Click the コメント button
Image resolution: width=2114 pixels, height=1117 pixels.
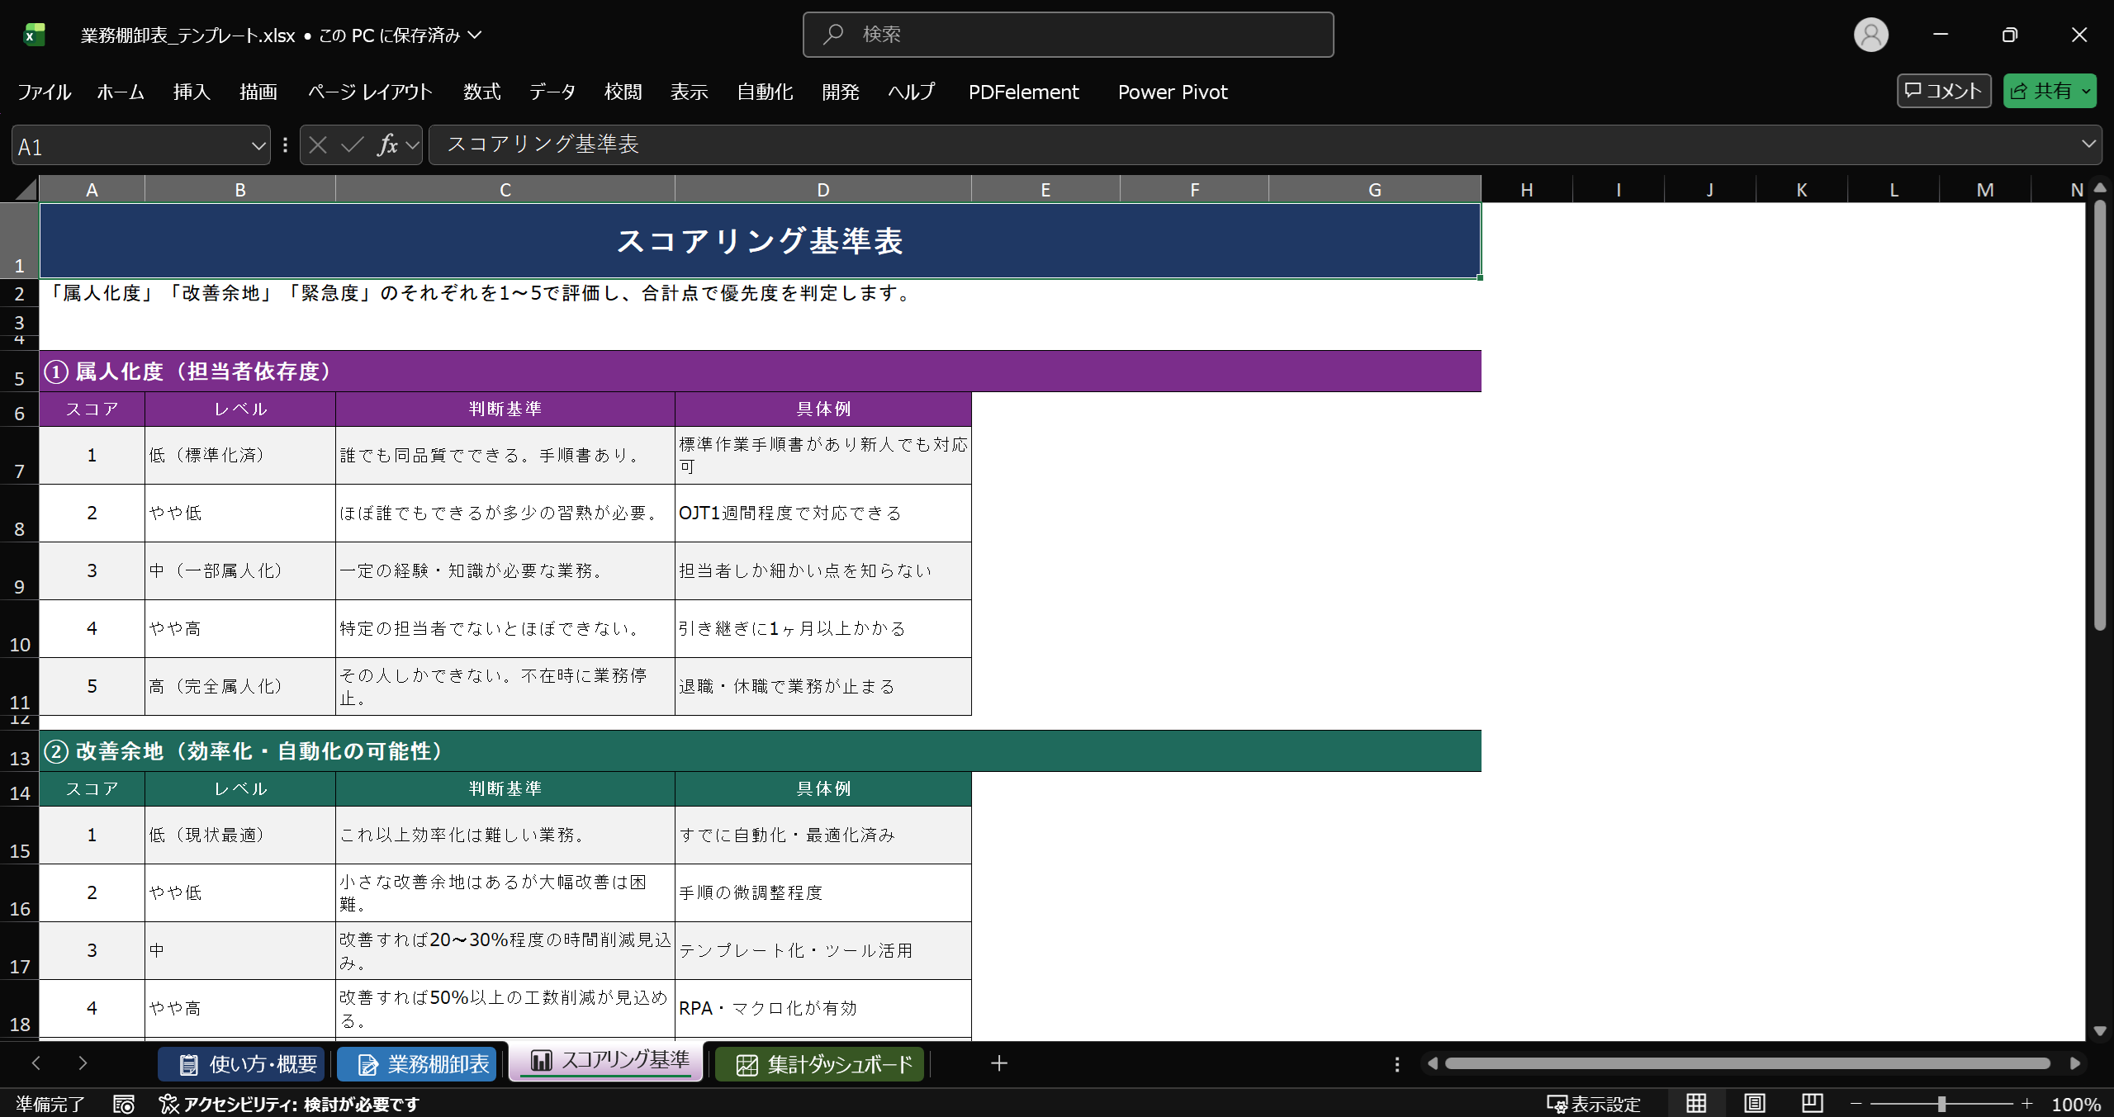[x=1944, y=91]
